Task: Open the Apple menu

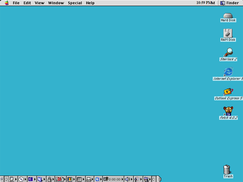Action: tap(7, 3)
